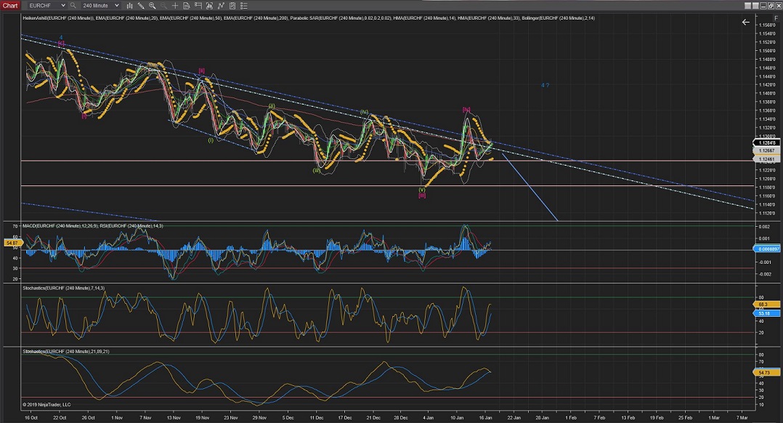Minimize the chart window
The height and width of the screenshot is (423, 783).
763,6
